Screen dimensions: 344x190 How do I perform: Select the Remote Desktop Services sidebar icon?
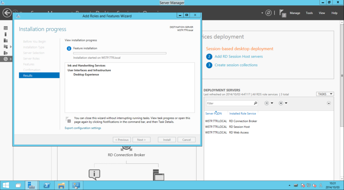click(x=6, y=59)
